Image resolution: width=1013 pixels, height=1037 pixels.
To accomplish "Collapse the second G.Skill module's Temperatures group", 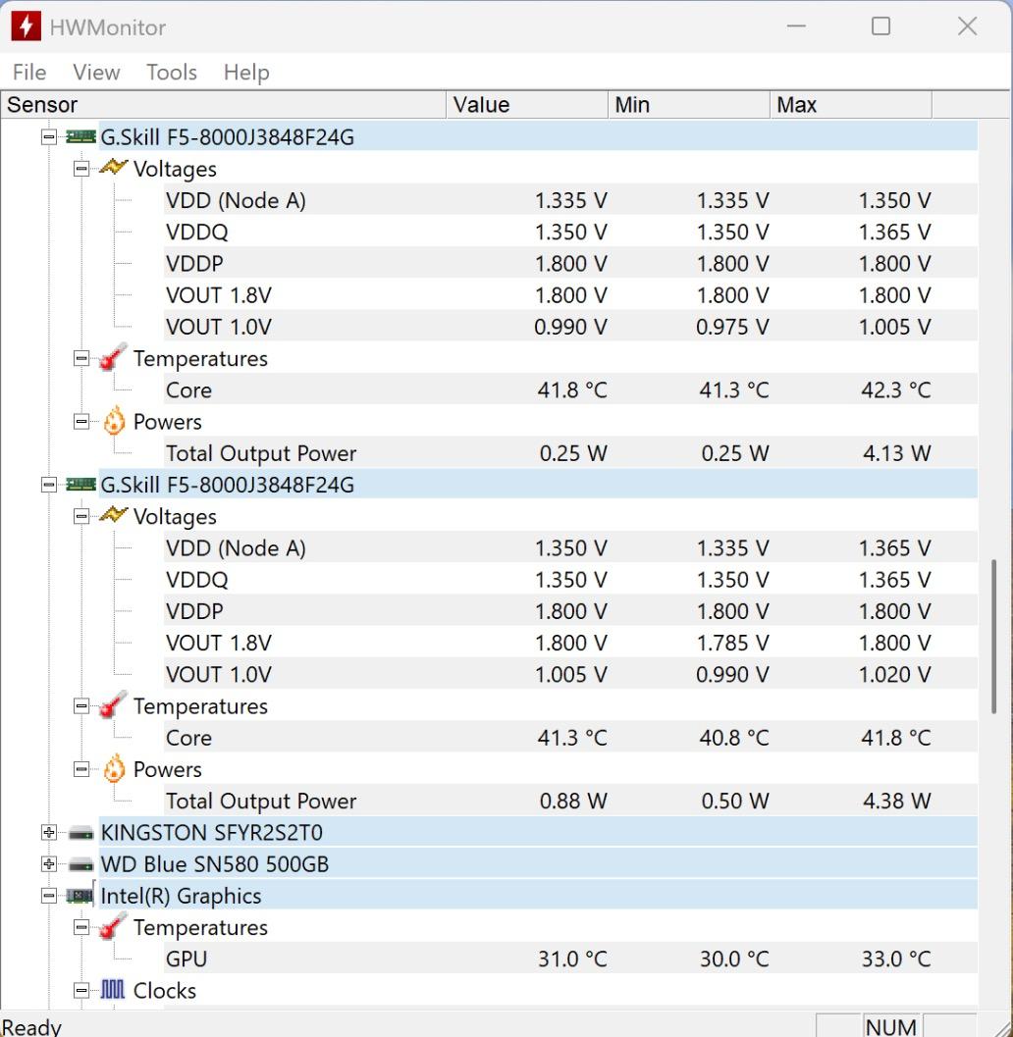I will click(x=82, y=706).
